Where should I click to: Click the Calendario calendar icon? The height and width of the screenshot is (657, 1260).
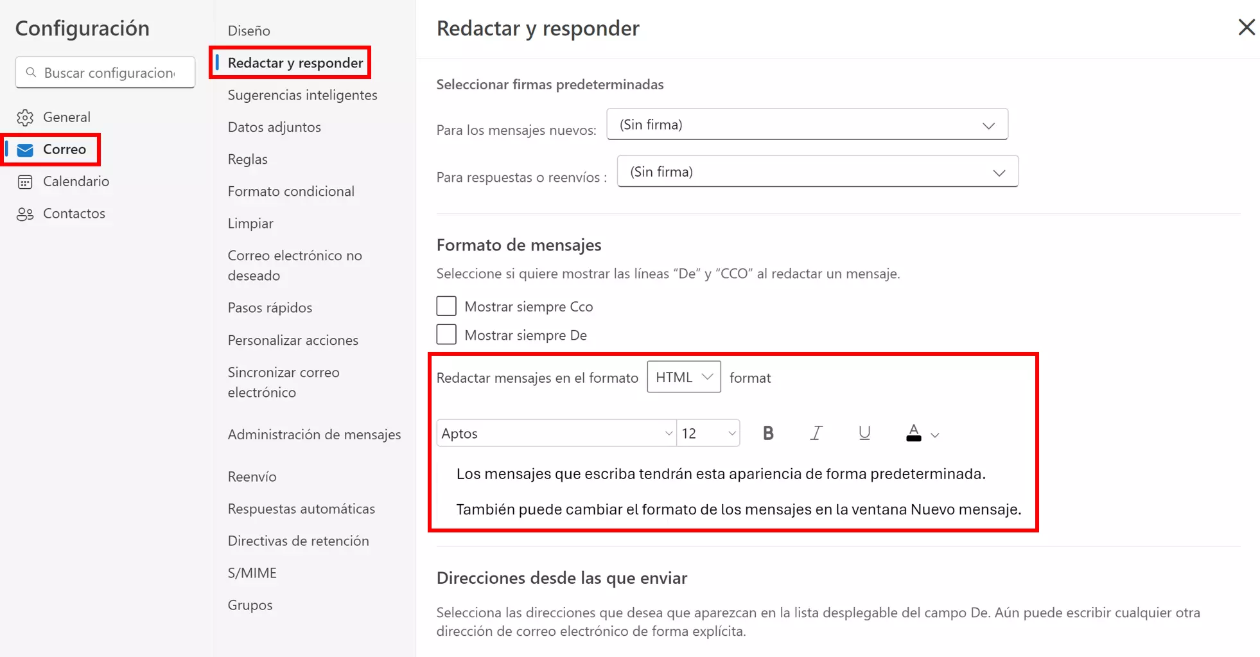point(25,182)
